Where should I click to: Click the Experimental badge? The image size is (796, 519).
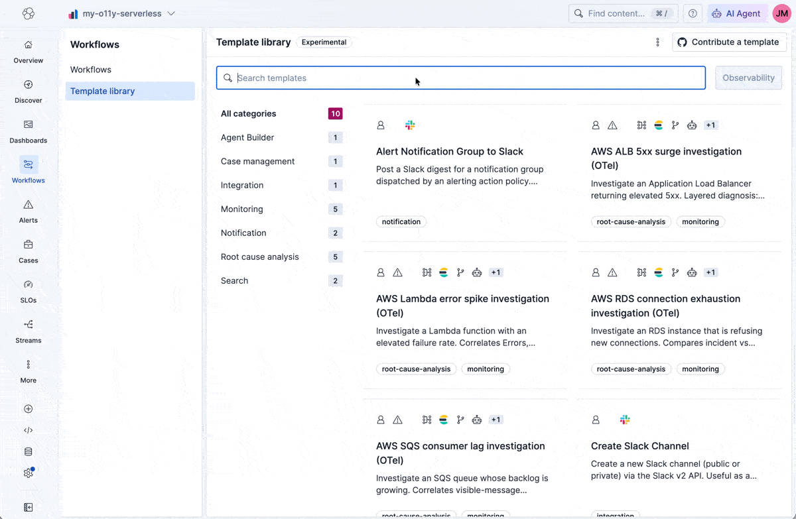point(324,42)
